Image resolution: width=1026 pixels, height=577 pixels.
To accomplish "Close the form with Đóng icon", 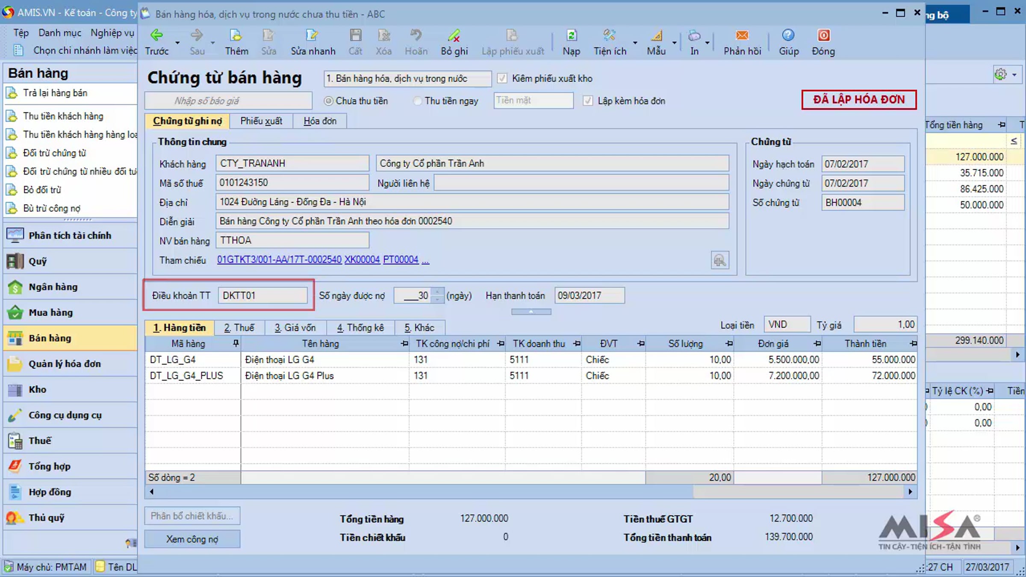I will click(x=824, y=35).
